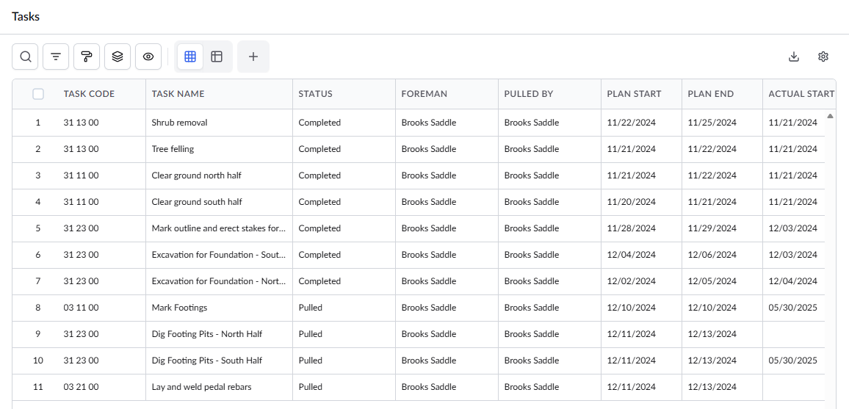Click the scrollbar up arrow
Screen dimensions: 849x409
click(830, 116)
